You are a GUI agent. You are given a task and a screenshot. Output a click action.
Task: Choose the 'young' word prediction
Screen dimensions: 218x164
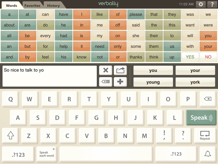click(x=153, y=82)
